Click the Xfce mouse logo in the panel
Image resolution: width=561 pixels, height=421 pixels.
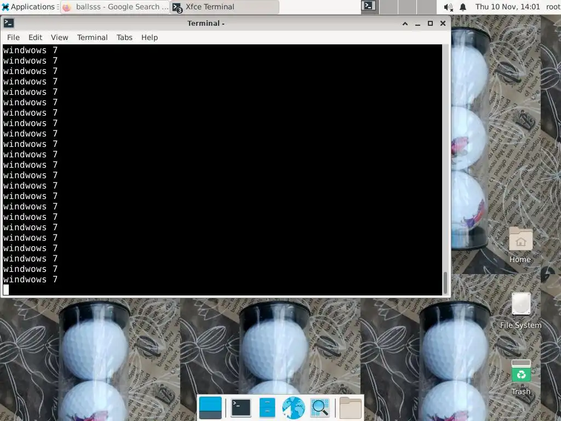(5, 7)
